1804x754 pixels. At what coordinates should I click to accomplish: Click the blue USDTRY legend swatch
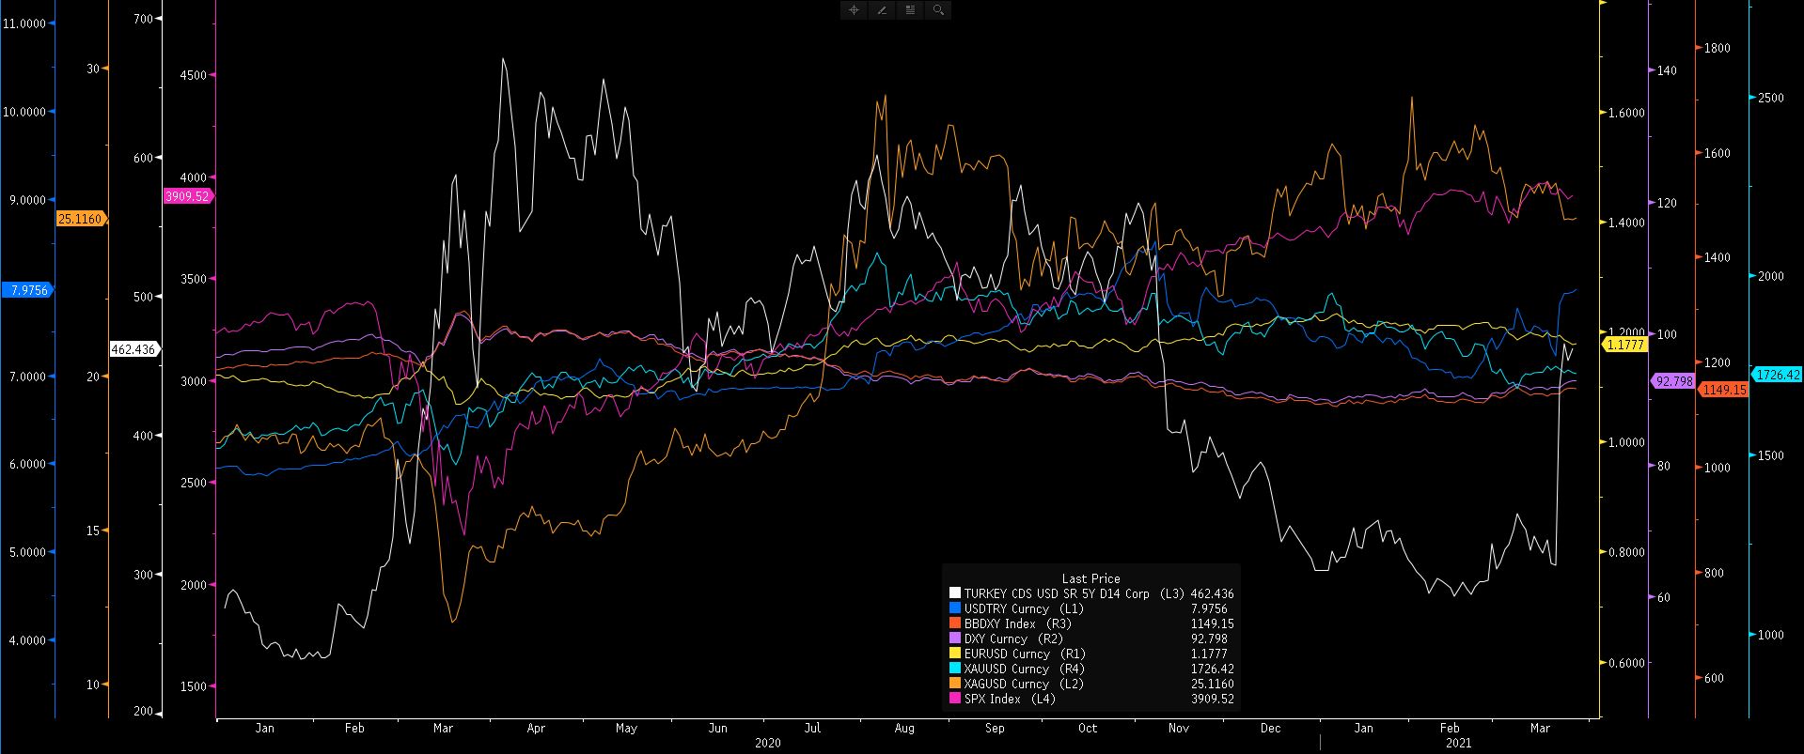(x=955, y=608)
